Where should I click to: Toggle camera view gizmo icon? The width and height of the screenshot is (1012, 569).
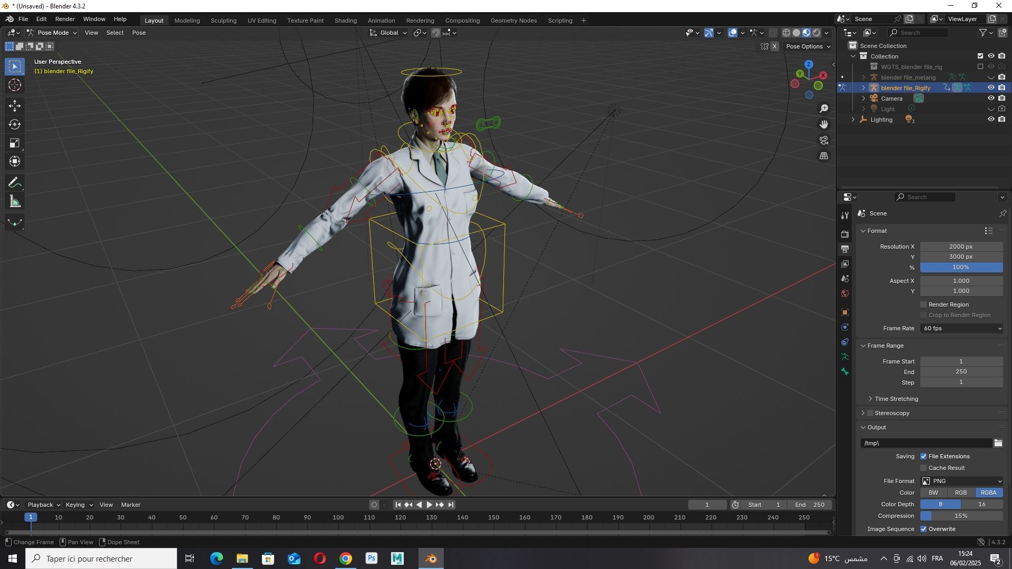pos(824,140)
